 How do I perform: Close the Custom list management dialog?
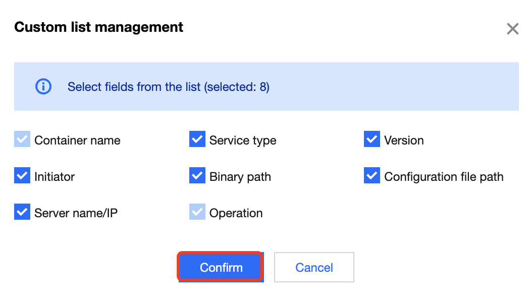[x=512, y=29]
